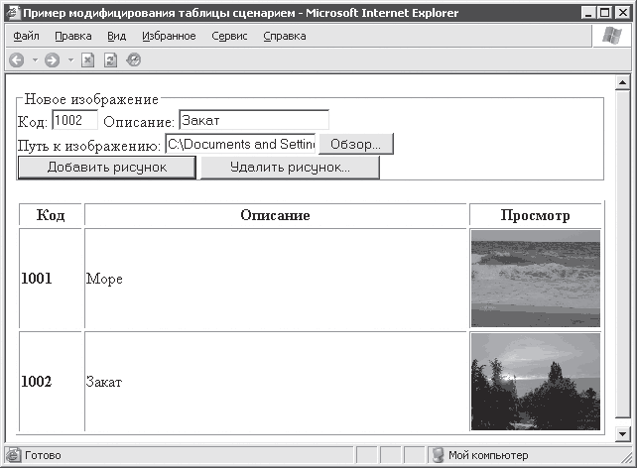Click the Stop loading toolbar icon
Viewport: 637px width, 468px height.
[x=88, y=59]
